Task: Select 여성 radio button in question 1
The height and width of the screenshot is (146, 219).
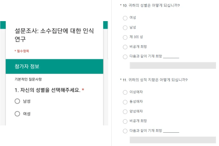Action: point(17,114)
